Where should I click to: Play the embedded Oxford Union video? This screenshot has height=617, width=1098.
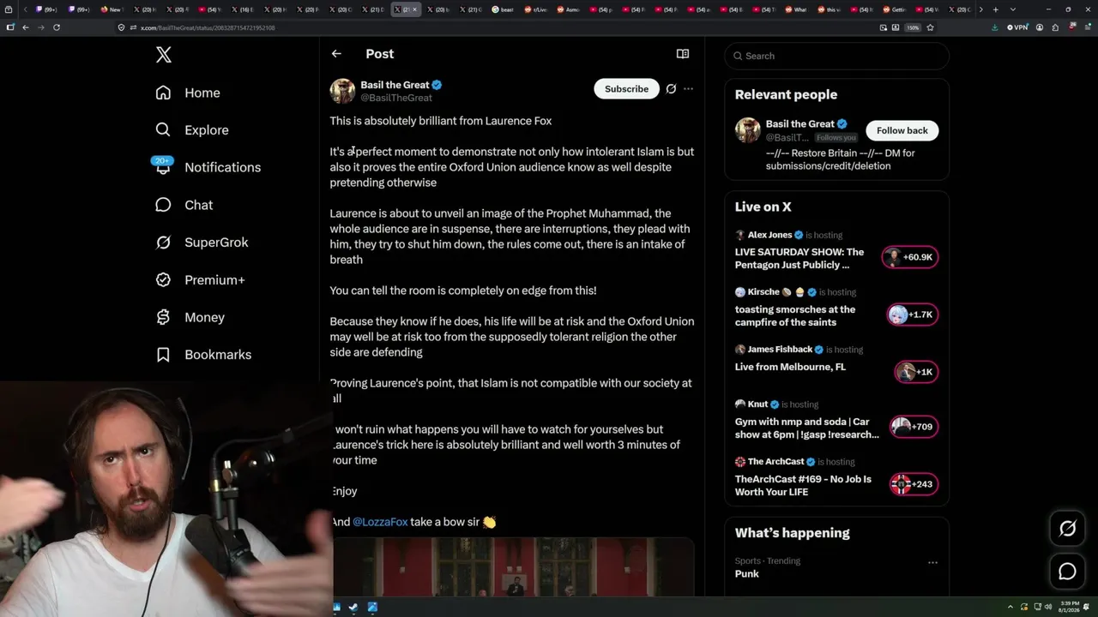coord(512,566)
